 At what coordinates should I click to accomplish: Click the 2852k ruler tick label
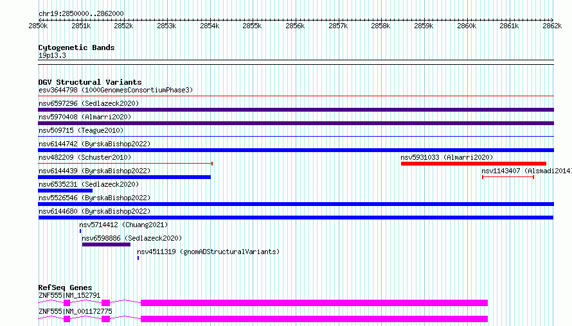(123, 26)
